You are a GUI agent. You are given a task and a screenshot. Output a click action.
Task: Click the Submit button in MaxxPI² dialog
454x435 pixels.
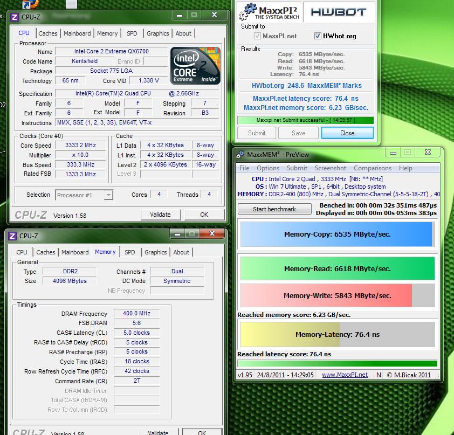click(257, 133)
